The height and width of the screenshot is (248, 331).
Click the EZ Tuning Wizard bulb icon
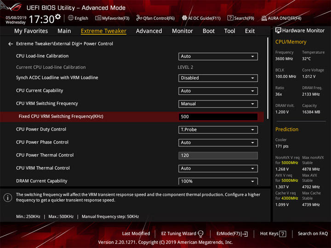pos(200,234)
